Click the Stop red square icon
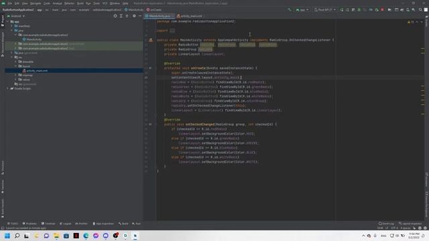The image size is (429, 241). tap(382, 9)
